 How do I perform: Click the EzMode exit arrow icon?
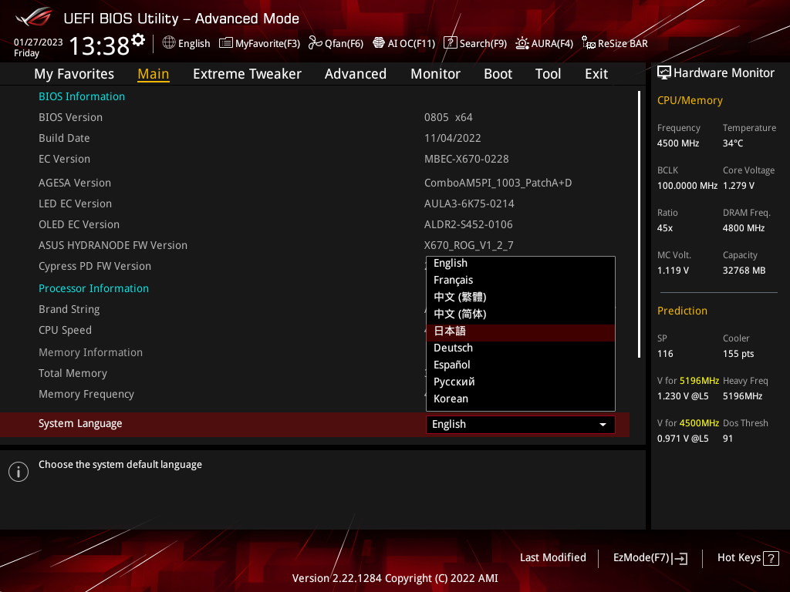(x=680, y=558)
